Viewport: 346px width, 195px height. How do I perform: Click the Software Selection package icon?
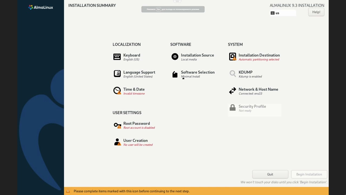[175, 74]
